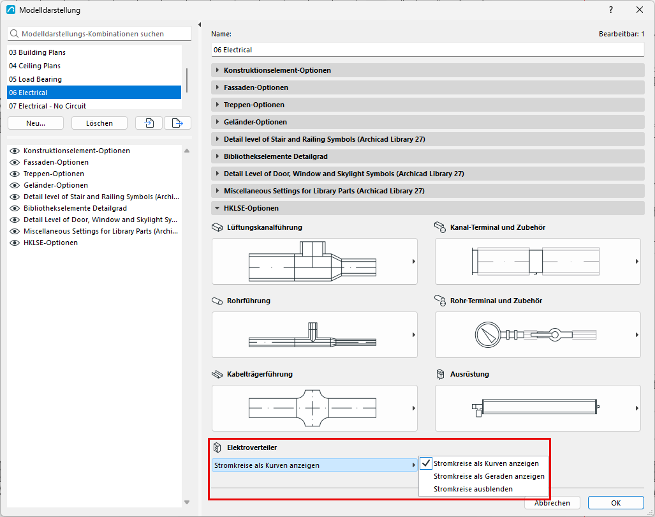
Task: Toggle eye for Fassaden-Optionen
Action: click(x=15, y=162)
